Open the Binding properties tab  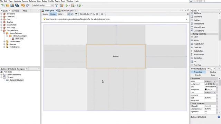coord(213,72)
